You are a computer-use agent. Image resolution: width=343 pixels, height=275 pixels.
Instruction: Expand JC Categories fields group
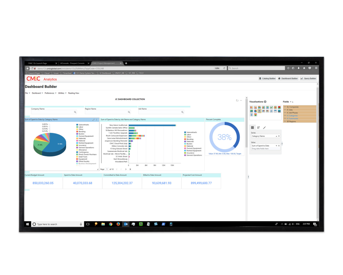285,115
